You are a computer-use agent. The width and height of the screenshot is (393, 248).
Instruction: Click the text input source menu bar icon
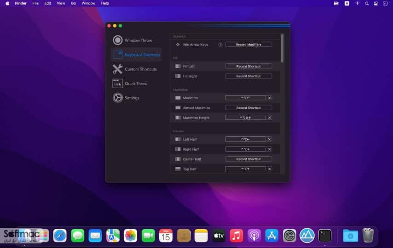[x=347, y=4]
